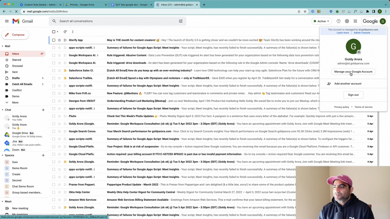Tick checkbox for Georges from VBOUT email

point(54,101)
